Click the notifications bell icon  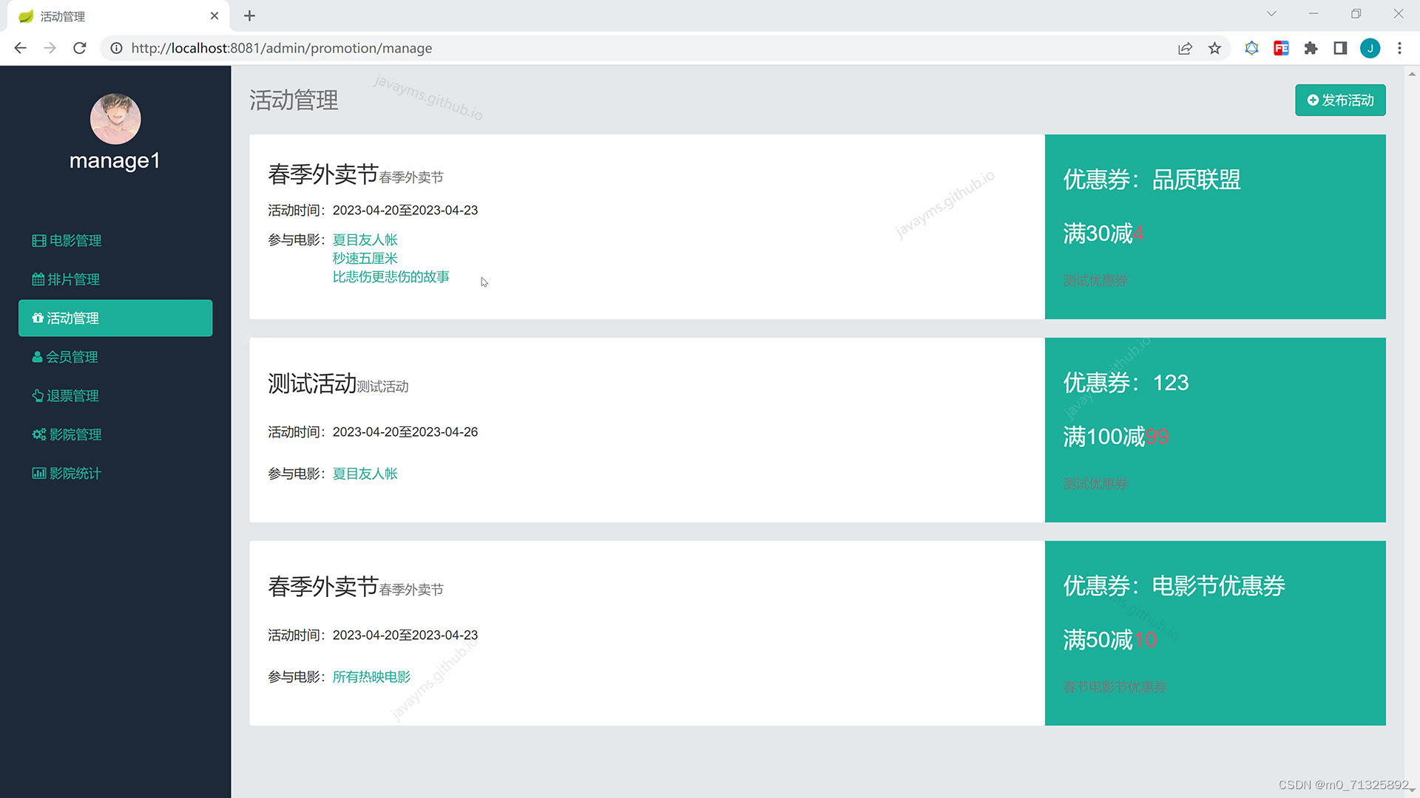click(x=1251, y=48)
